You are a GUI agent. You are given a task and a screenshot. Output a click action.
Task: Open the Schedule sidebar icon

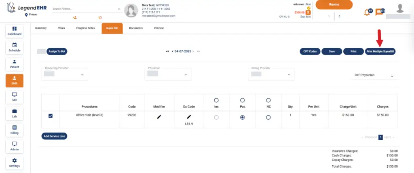pyautogui.click(x=15, y=47)
